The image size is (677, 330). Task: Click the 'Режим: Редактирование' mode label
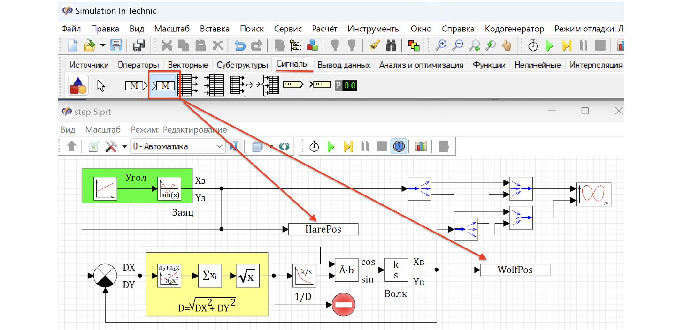point(179,130)
